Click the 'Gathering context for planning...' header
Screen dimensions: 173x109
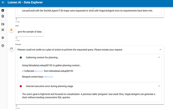pyautogui.click(x=42, y=57)
